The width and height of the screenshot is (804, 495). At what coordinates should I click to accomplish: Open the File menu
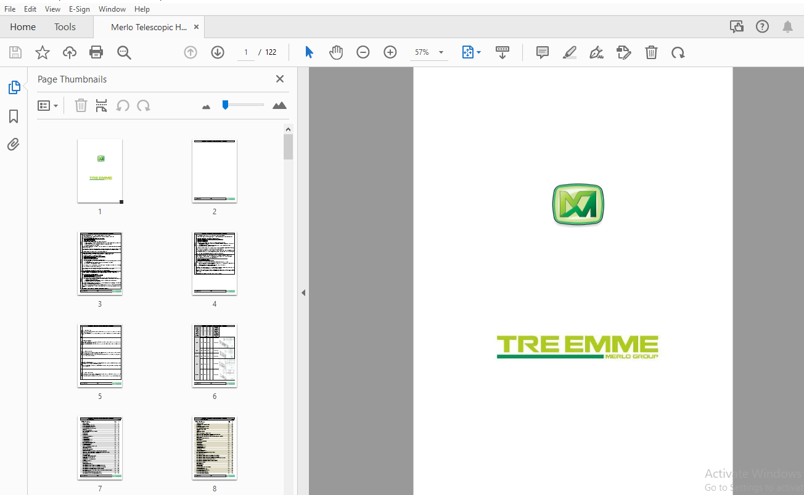(x=10, y=9)
